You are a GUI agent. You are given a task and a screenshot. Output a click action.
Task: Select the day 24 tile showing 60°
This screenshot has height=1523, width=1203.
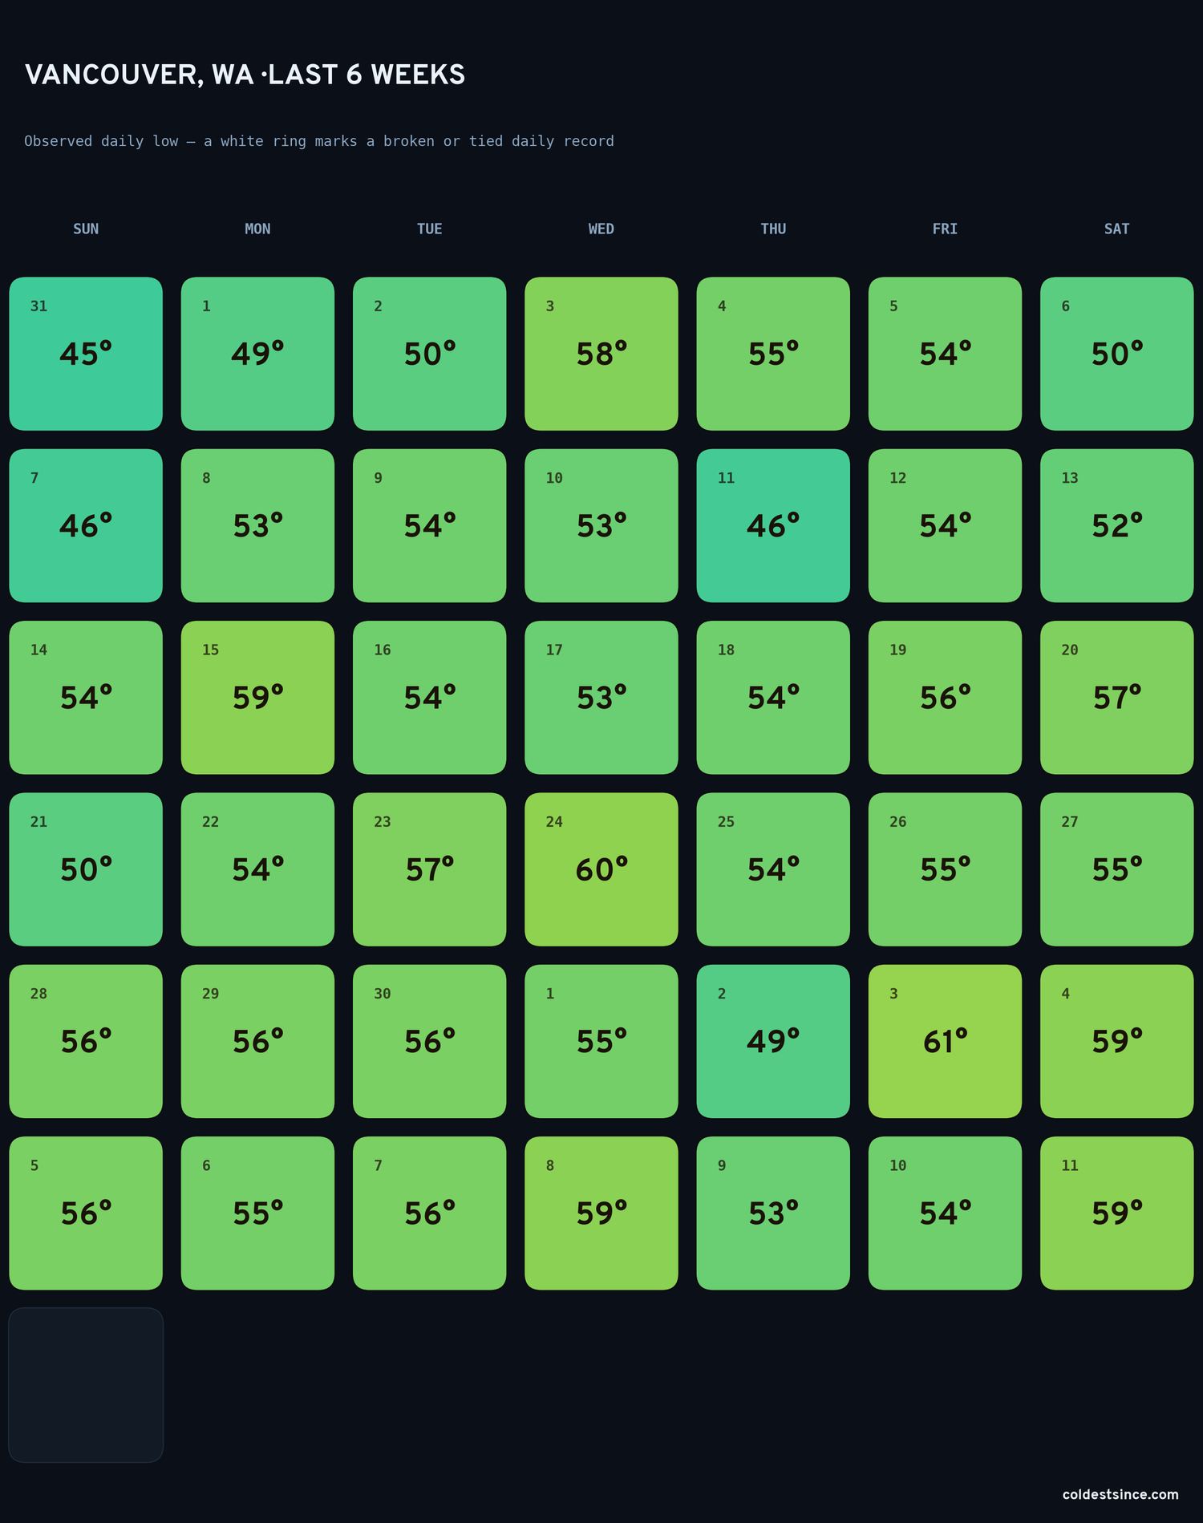601,869
